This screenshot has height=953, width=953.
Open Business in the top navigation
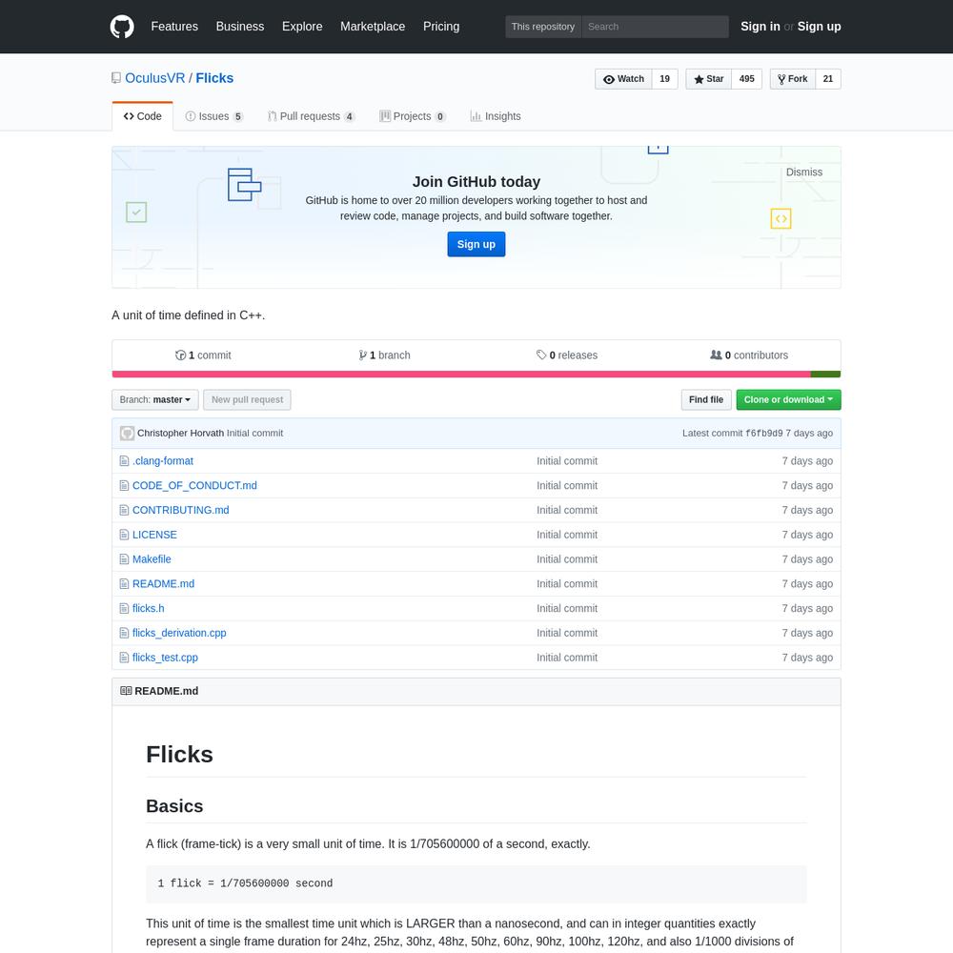[240, 27]
